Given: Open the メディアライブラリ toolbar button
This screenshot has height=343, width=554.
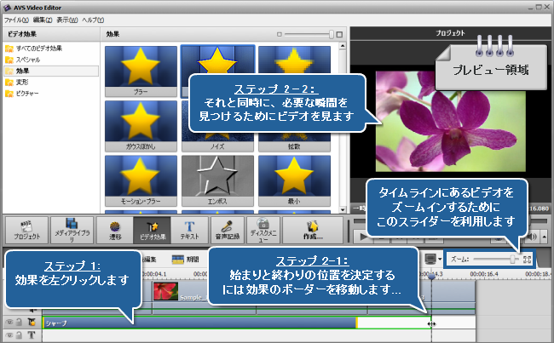Looking at the screenshot, I should point(72,230).
